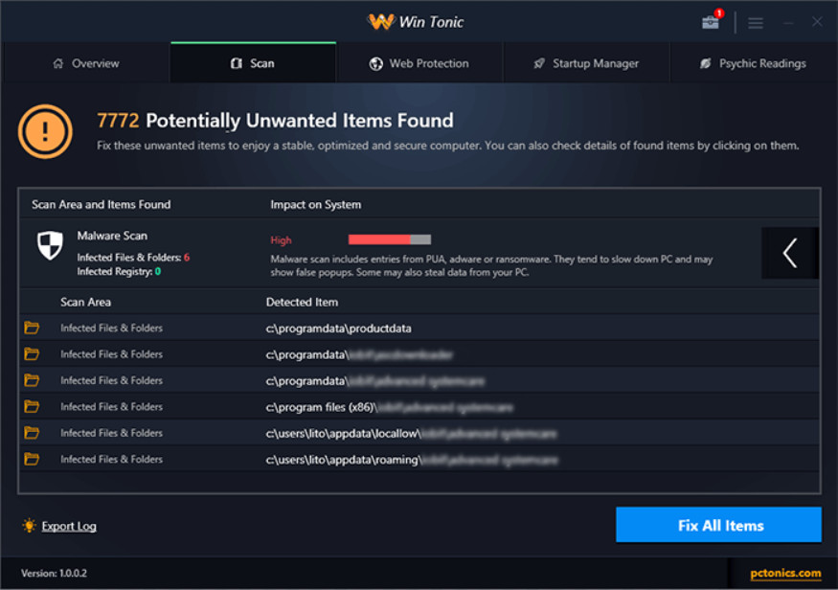838x590 pixels.
Task: Visit the pctonics.com link
Action: pyautogui.click(x=785, y=574)
